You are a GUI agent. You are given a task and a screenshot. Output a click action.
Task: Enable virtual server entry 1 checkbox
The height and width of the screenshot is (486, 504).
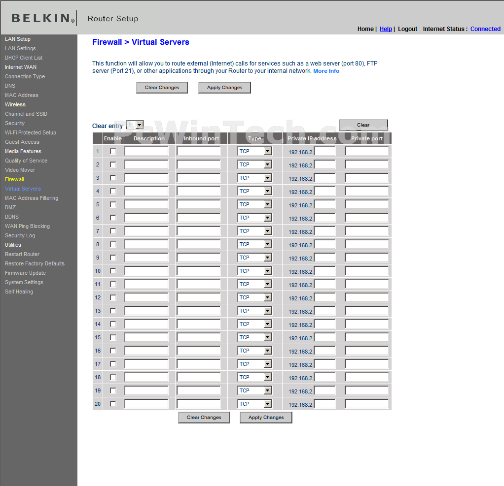coord(113,151)
